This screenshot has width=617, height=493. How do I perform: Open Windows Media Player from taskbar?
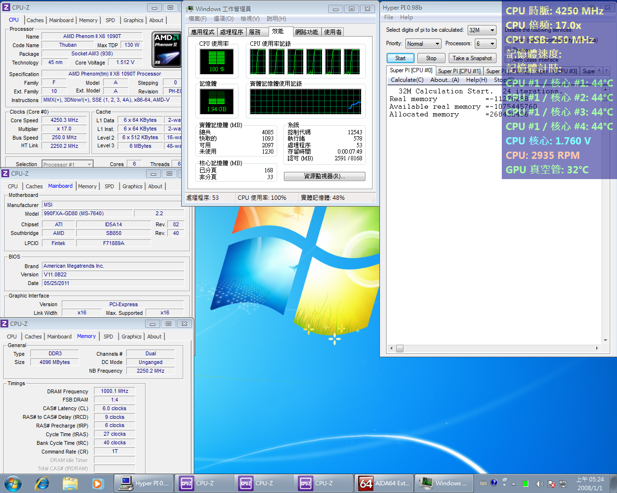(98, 483)
